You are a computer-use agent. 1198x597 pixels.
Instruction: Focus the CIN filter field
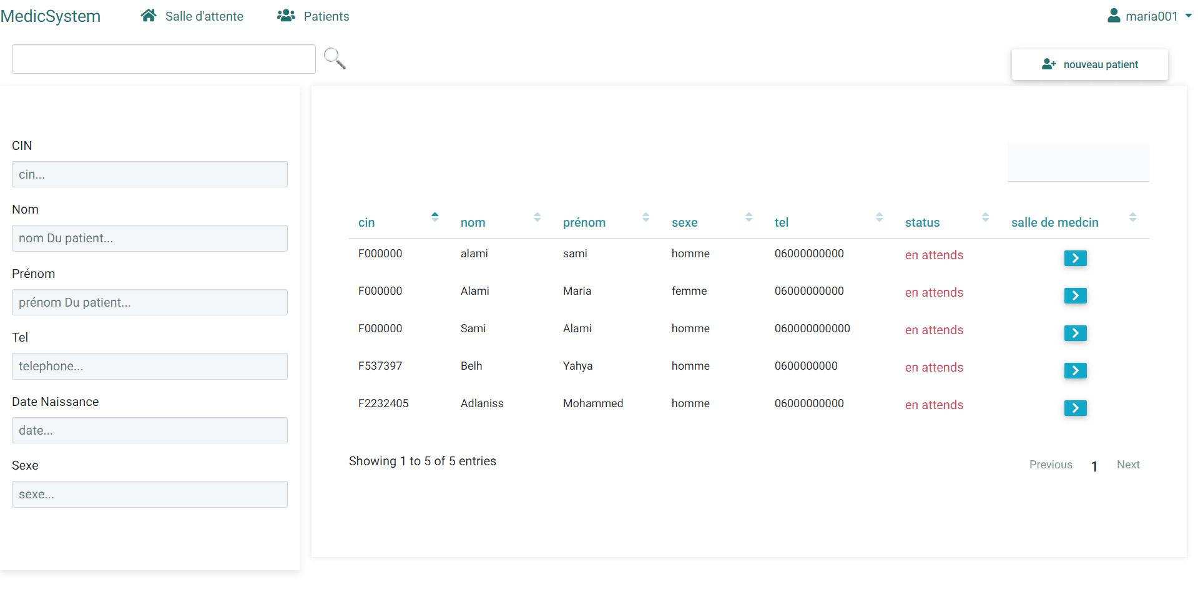[150, 174]
